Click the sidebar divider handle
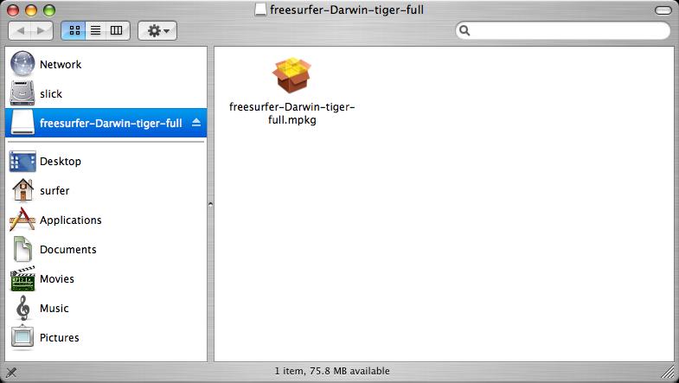679x383 pixels. pyautogui.click(x=210, y=204)
